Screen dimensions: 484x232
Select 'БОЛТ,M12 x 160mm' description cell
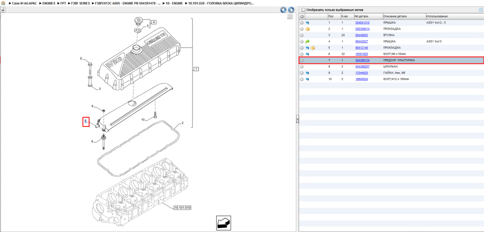pos(396,79)
